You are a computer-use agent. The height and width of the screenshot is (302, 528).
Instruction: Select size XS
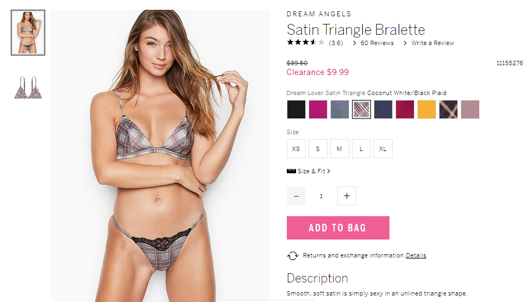click(x=296, y=148)
